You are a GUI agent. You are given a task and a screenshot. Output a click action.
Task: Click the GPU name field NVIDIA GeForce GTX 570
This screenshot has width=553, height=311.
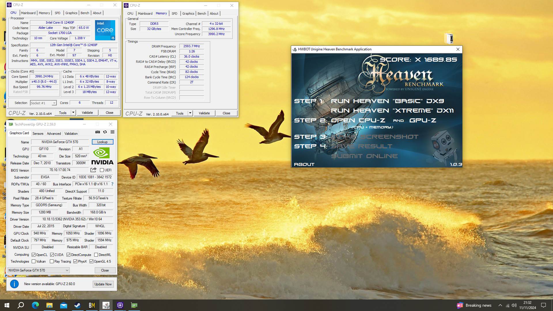coord(60,142)
